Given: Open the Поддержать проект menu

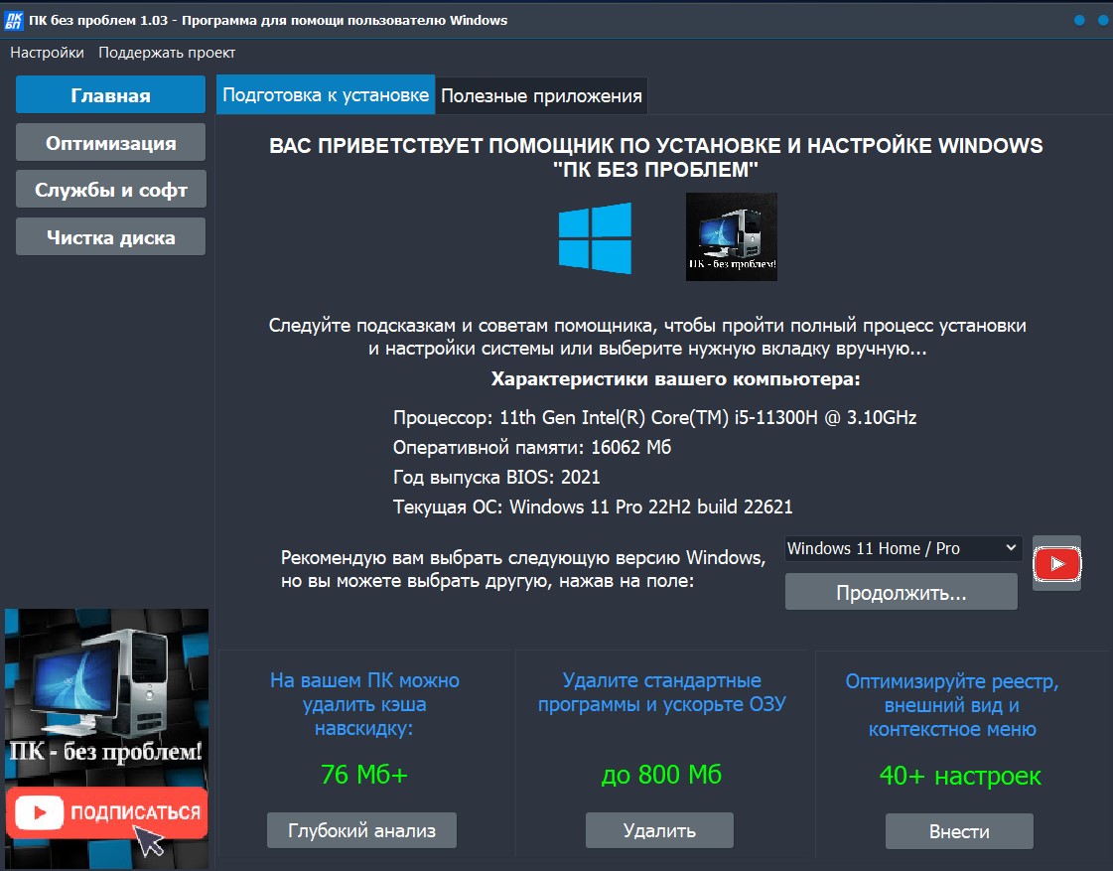Looking at the screenshot, I should tap(167, 53).
